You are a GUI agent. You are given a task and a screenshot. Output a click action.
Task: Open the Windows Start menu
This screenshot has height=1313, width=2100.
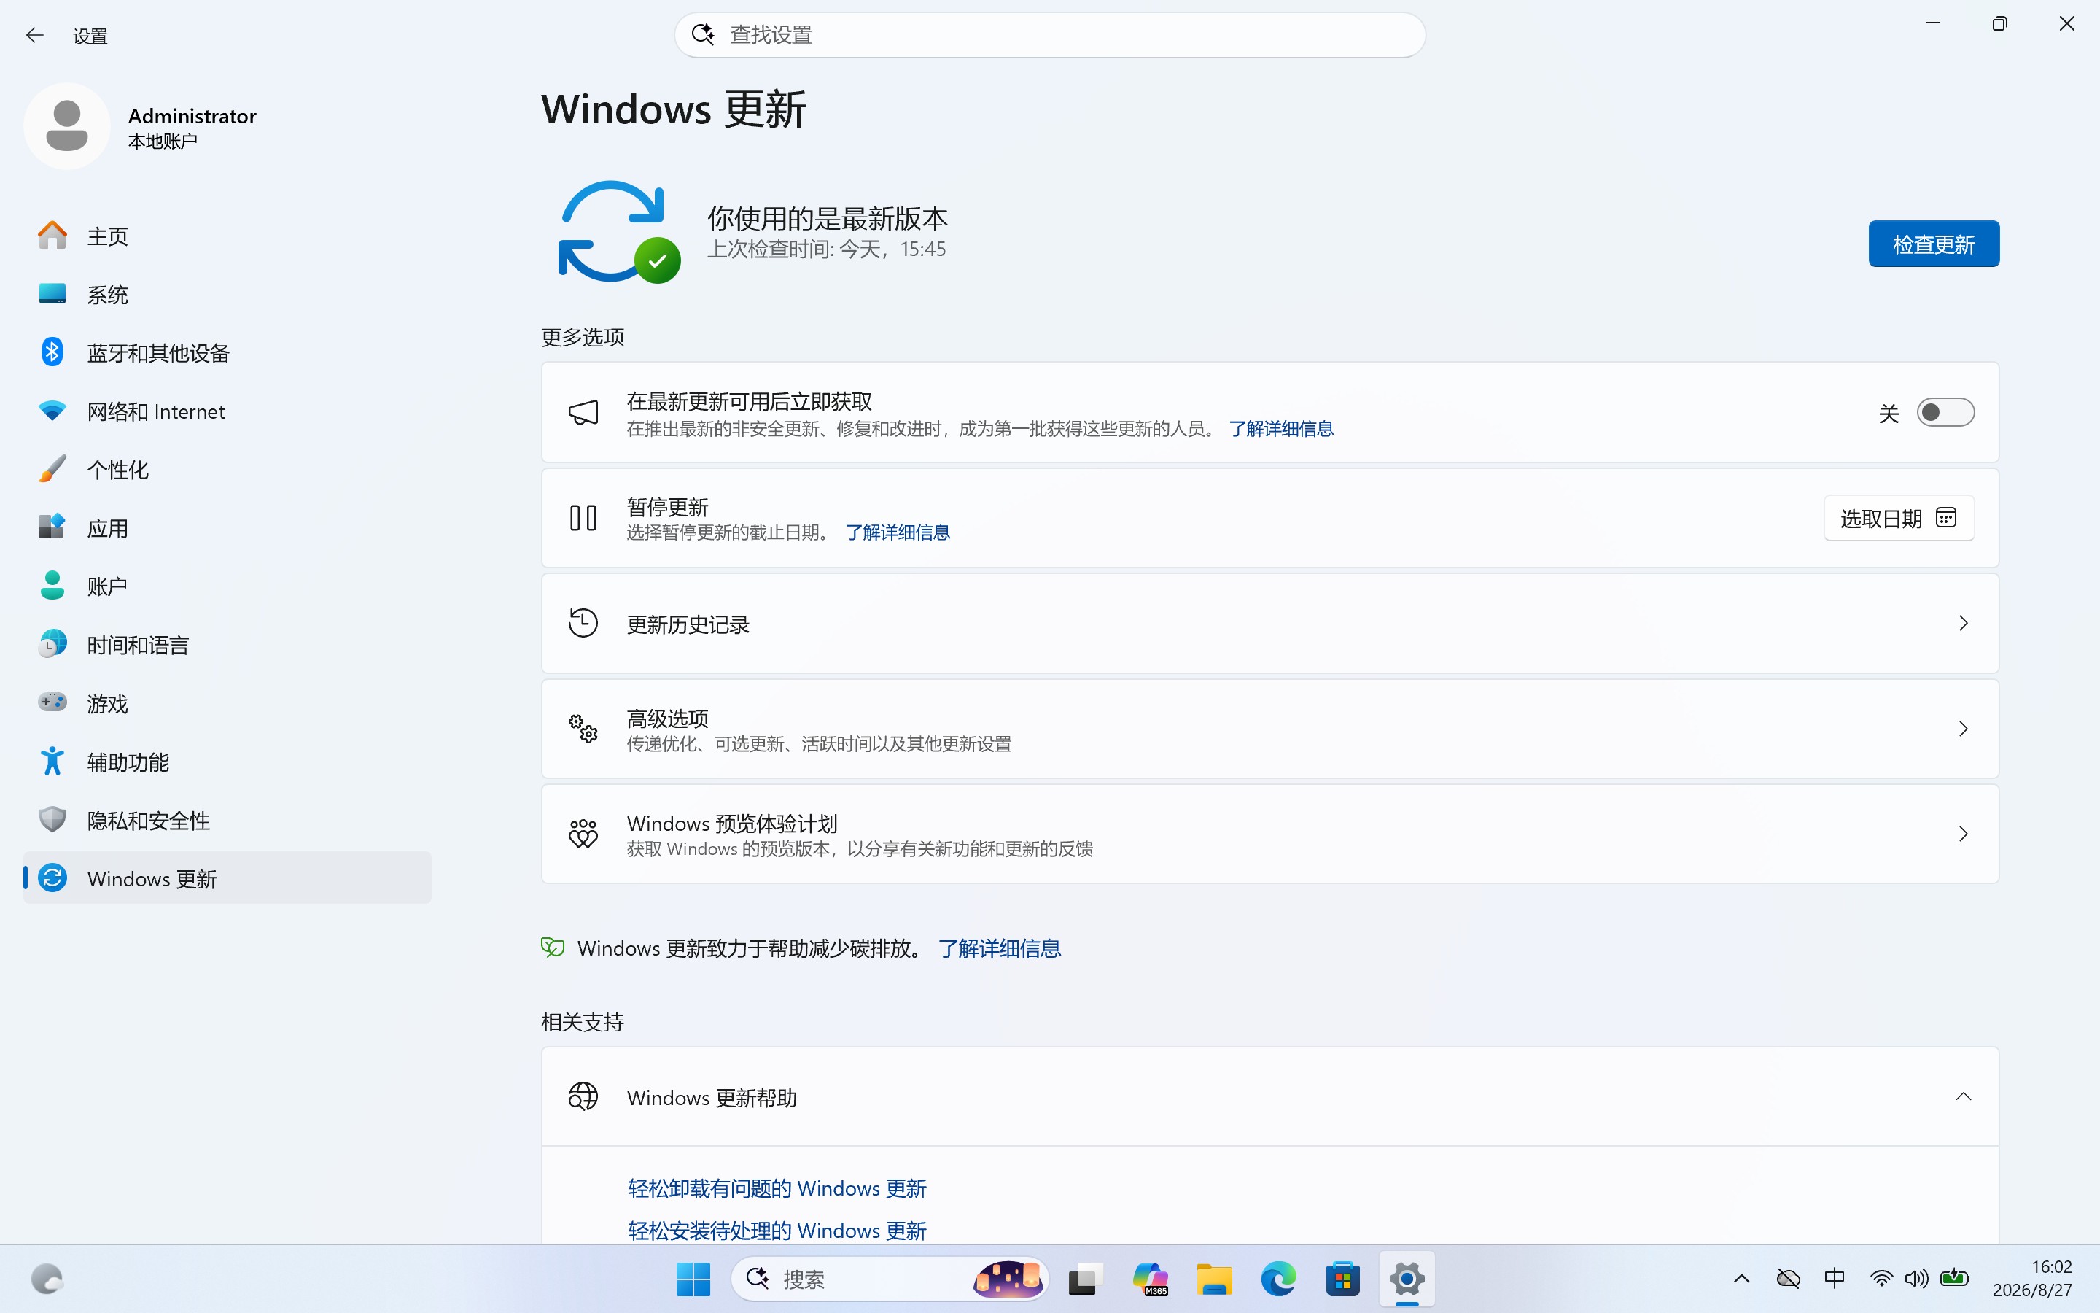693,1279
